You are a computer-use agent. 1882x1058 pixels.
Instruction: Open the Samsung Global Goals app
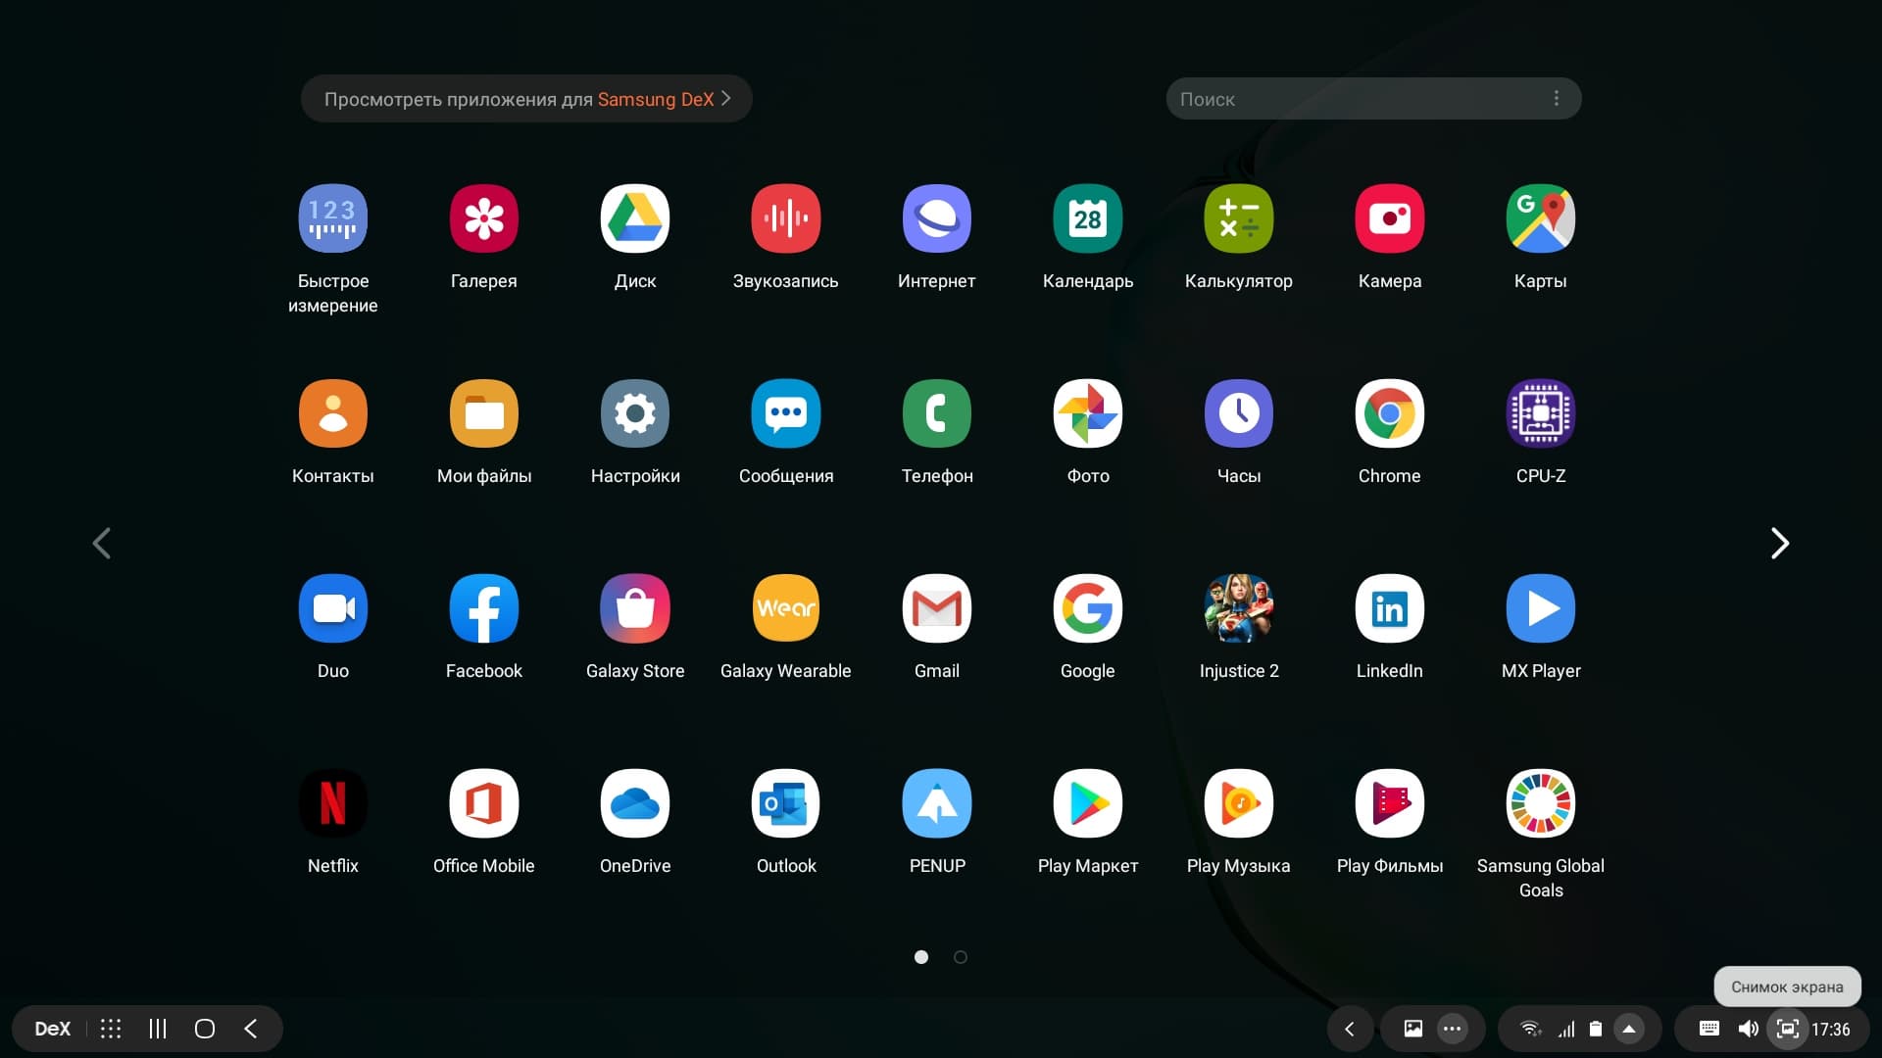[x=1540, y=804]
